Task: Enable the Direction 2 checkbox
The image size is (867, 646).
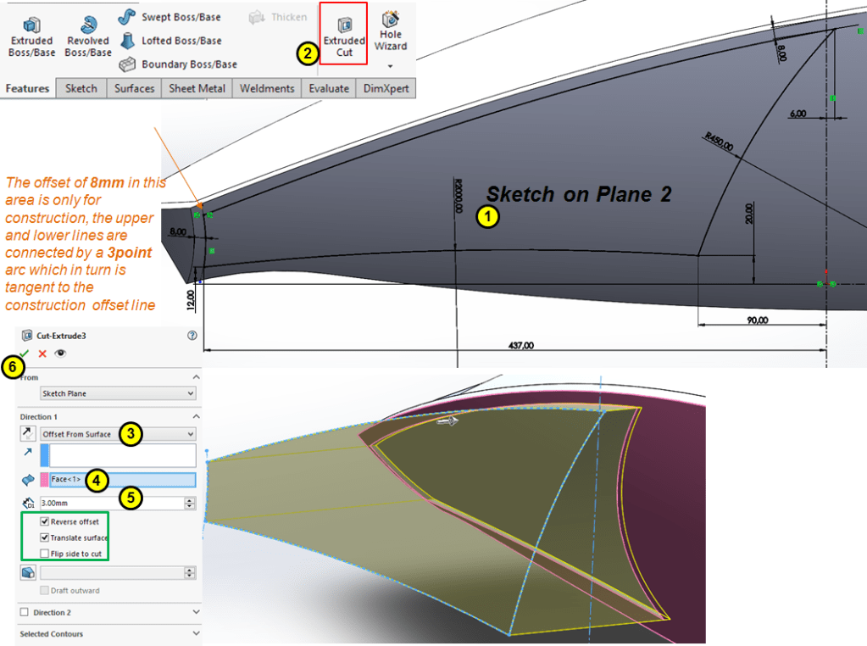Action: (x=25, y=612)
